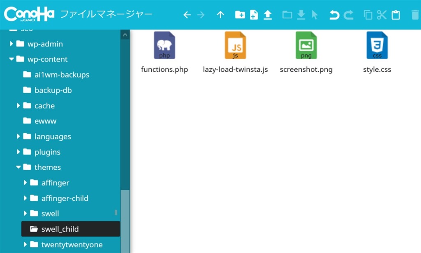Go back with the left arrow
This screenshot has height=253, width=421.
(x=187, y=15)
